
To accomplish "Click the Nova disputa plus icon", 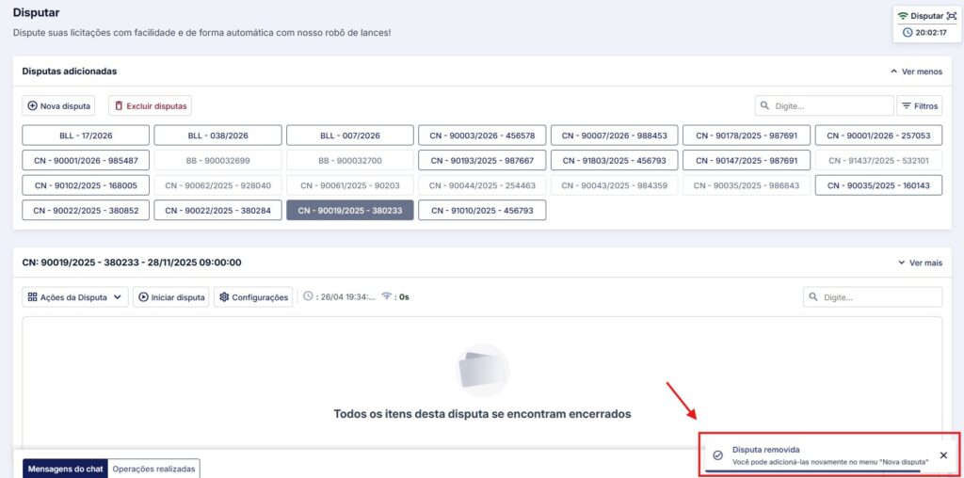I will tap(32, 106).
